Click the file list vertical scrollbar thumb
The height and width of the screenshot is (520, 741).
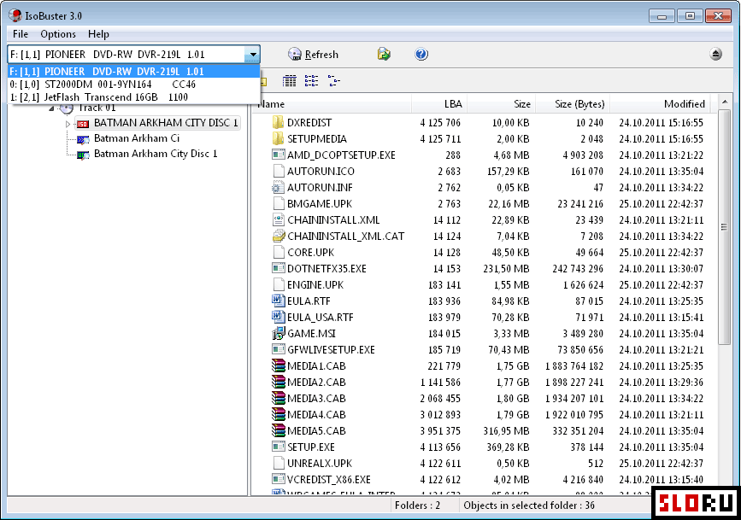click(x=724, y=227)
